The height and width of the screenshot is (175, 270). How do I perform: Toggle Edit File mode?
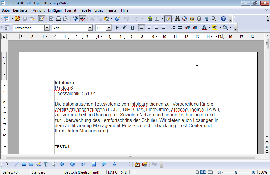(42, 19)
